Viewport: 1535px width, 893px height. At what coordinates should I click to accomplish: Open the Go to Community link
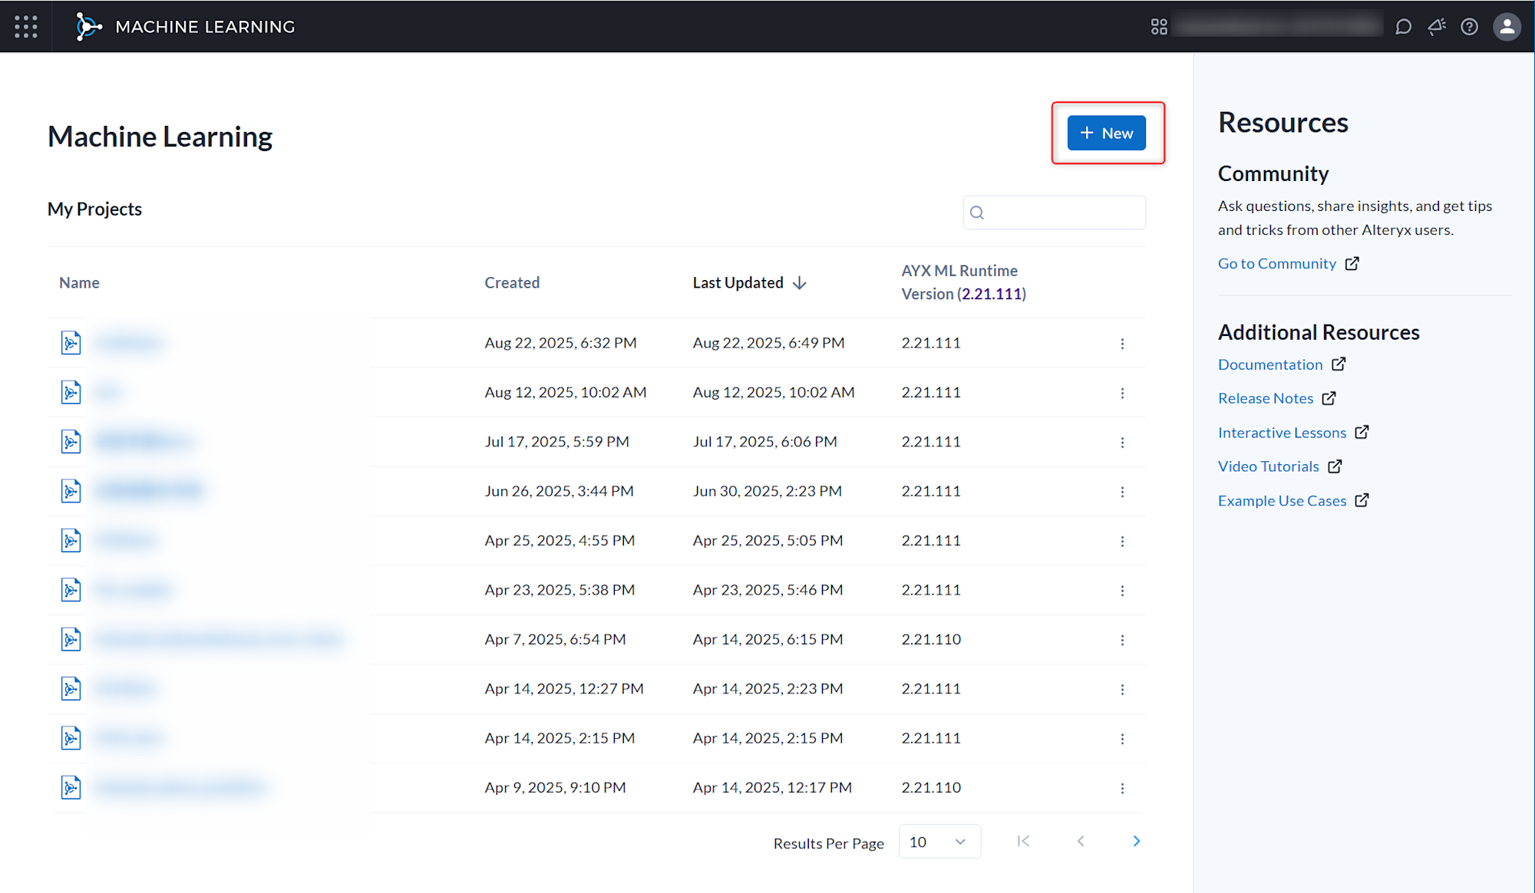(1288, 263)
